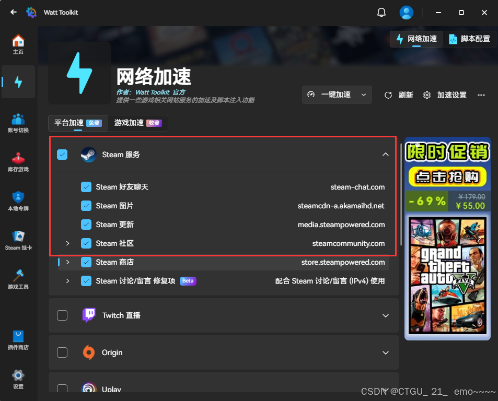
Task: Click the 限时促销 banner heading
Action: pyautogui.click(x=447, y=152)
